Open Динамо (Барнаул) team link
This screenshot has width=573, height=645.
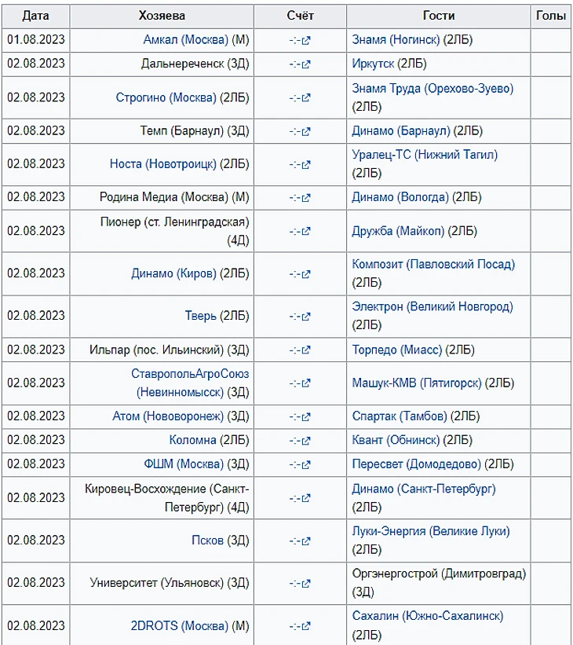401,131
